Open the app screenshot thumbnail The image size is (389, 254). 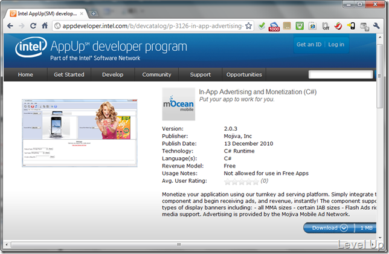[80, 133]
